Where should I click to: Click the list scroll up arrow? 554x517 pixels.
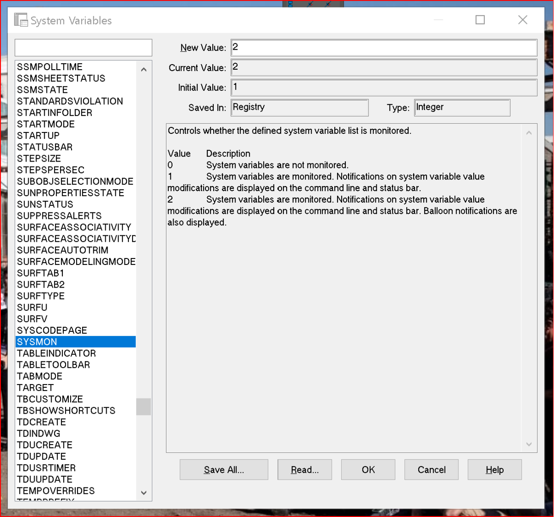[x=144, y=70]
